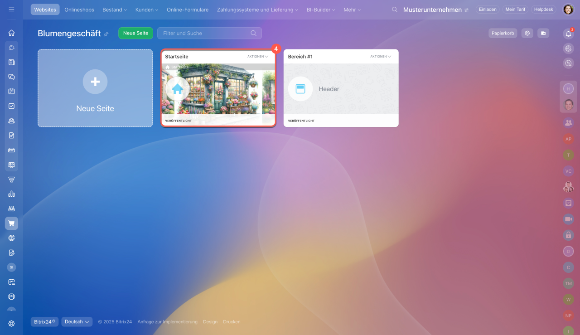Screen dimensions: 580x335
Task: Click the Musterunternehmen company name
Action: click(432, 10)
